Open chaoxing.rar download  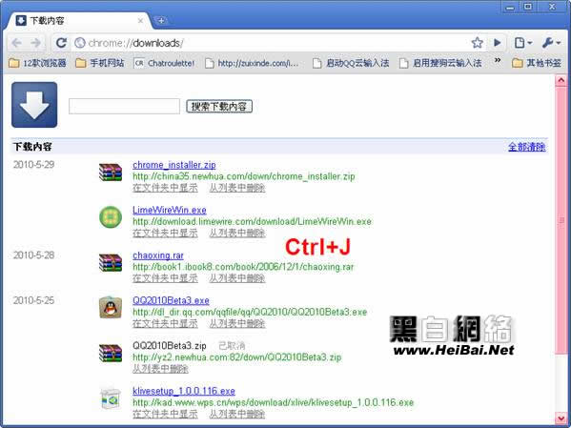[158, 255]
